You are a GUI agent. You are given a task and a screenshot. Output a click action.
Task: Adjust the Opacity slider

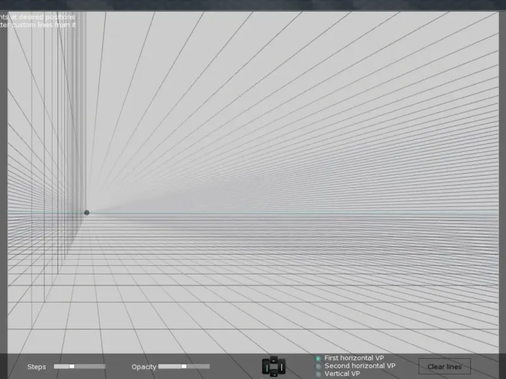pyautogui.click(x=184, y=366)
